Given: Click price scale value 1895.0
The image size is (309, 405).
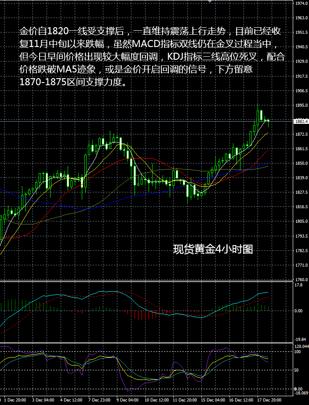Looking at the screenshot, I should point(302,105).
